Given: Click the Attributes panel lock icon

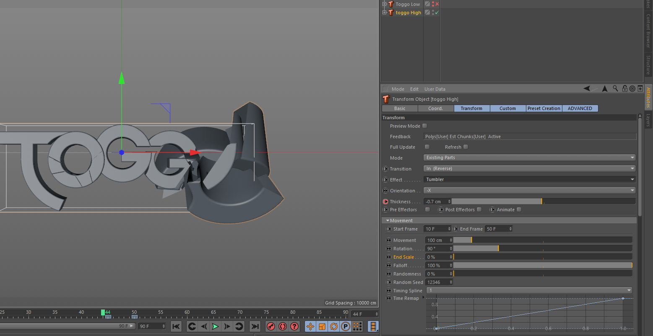Looking at the screenshot, I should pyautogui.click(x=624, y=89).
